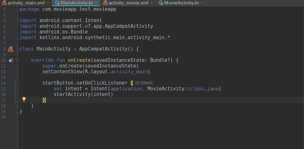Image resolution: width=304 pixels, height=149 pixels.
Task: Click on android.os.Bundle import
Action: point(63,32)
